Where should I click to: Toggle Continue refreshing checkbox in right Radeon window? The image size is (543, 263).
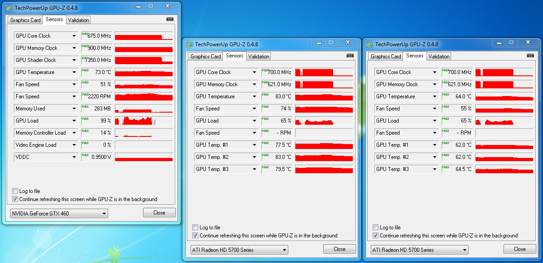(x=376, y=236)
